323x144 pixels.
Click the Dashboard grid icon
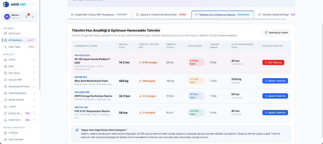click(5, 33)
